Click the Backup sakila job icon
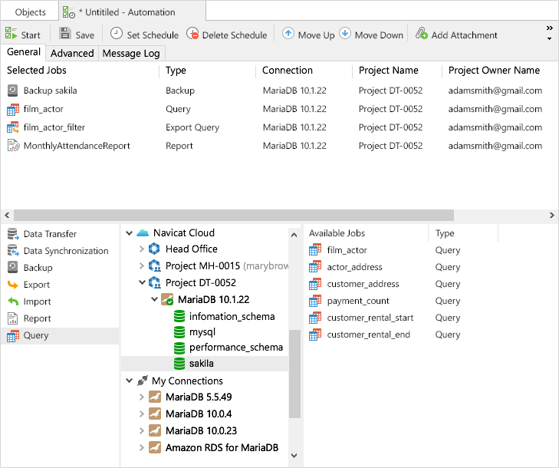 pos(12,91)
